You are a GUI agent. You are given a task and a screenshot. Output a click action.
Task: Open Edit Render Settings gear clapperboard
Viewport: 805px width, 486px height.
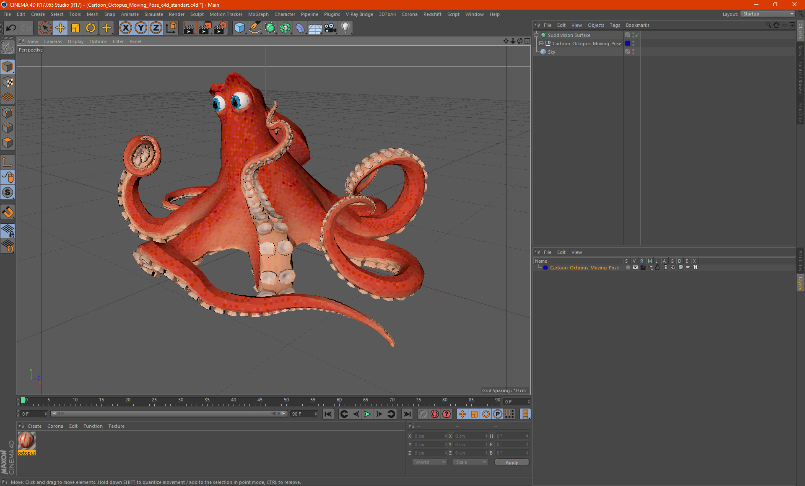click(221, 28)
